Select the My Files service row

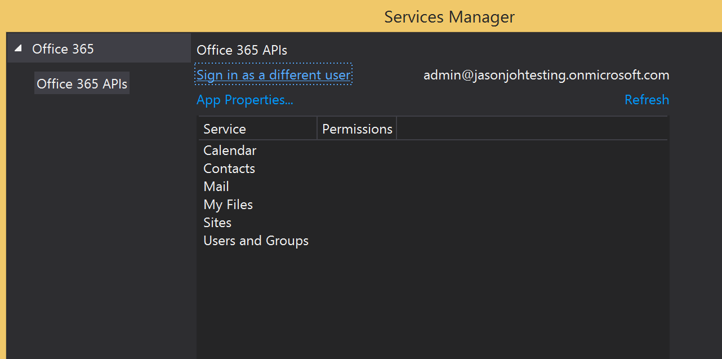coord(228,205)
